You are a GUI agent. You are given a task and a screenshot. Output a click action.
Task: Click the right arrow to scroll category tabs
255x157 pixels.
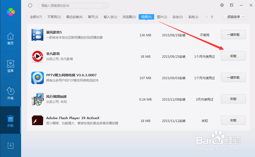click(x=212, y=16)
